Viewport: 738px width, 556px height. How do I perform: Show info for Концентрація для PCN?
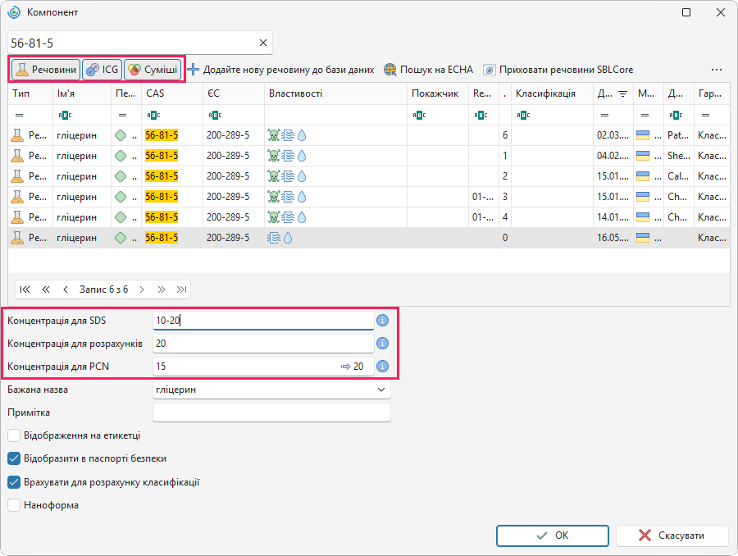(x=383, y=367)
